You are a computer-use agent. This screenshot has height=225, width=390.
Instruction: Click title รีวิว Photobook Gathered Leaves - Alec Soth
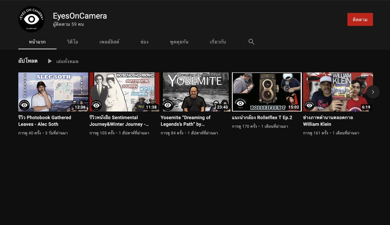click(x=45, y=121)
